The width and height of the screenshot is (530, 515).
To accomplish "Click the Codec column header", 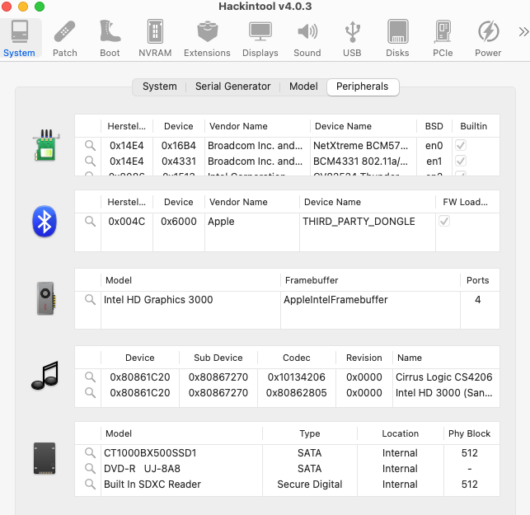I will pos(297,358).
